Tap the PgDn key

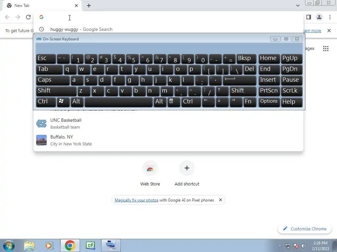tap(292, 70)
